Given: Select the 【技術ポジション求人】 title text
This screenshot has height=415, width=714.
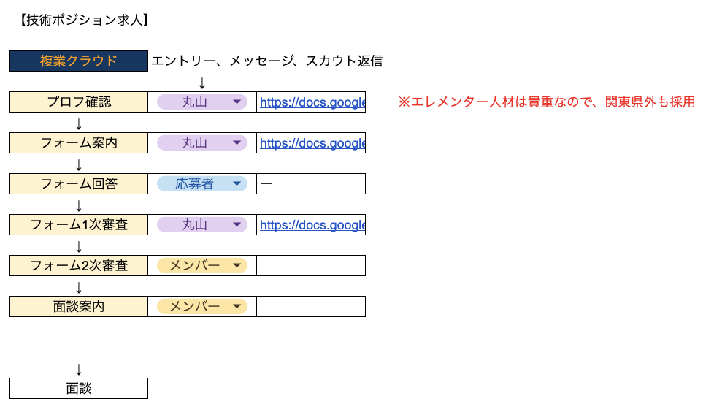Looking at the screenshot, I should click(x=82, y=20).
